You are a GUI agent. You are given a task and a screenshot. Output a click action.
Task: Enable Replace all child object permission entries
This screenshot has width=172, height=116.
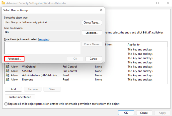[x=6, y=104]
